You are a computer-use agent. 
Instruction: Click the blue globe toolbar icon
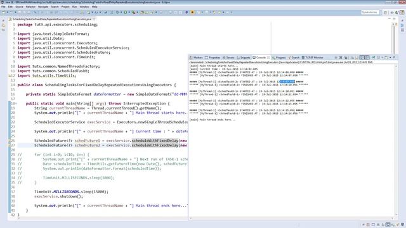(187, 12)
